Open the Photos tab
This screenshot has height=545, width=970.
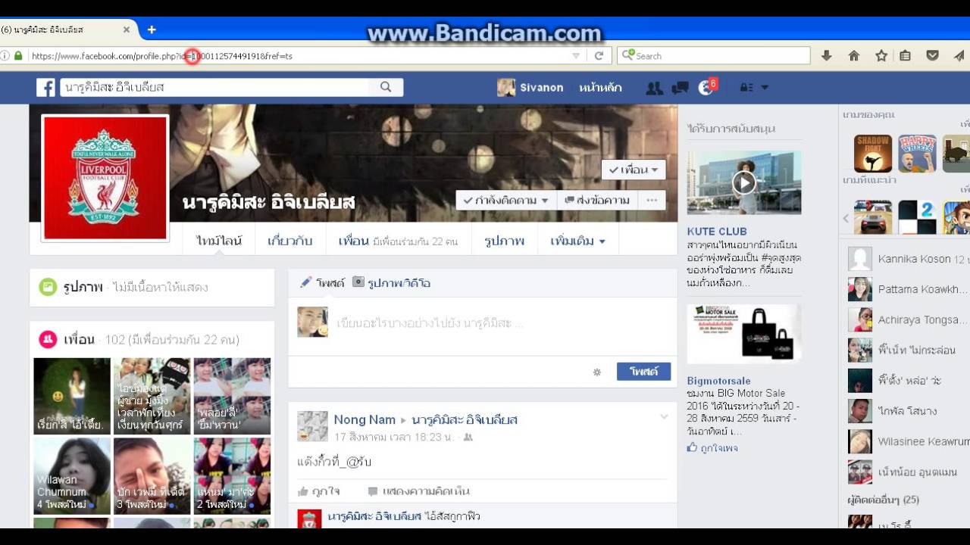(504, 241)
